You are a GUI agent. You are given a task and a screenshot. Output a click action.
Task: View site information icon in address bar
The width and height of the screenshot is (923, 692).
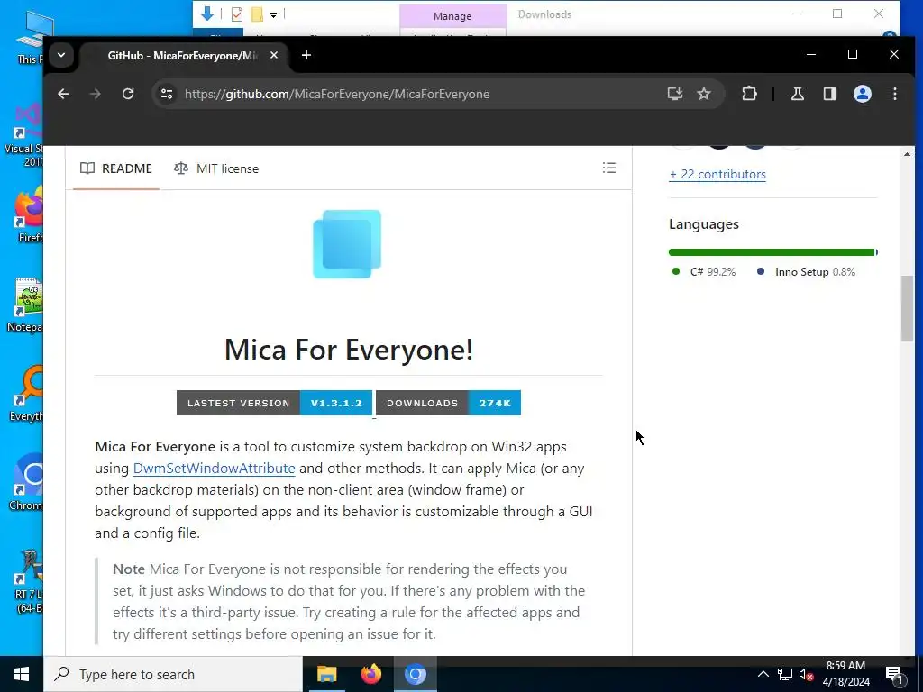click(167, 94)
